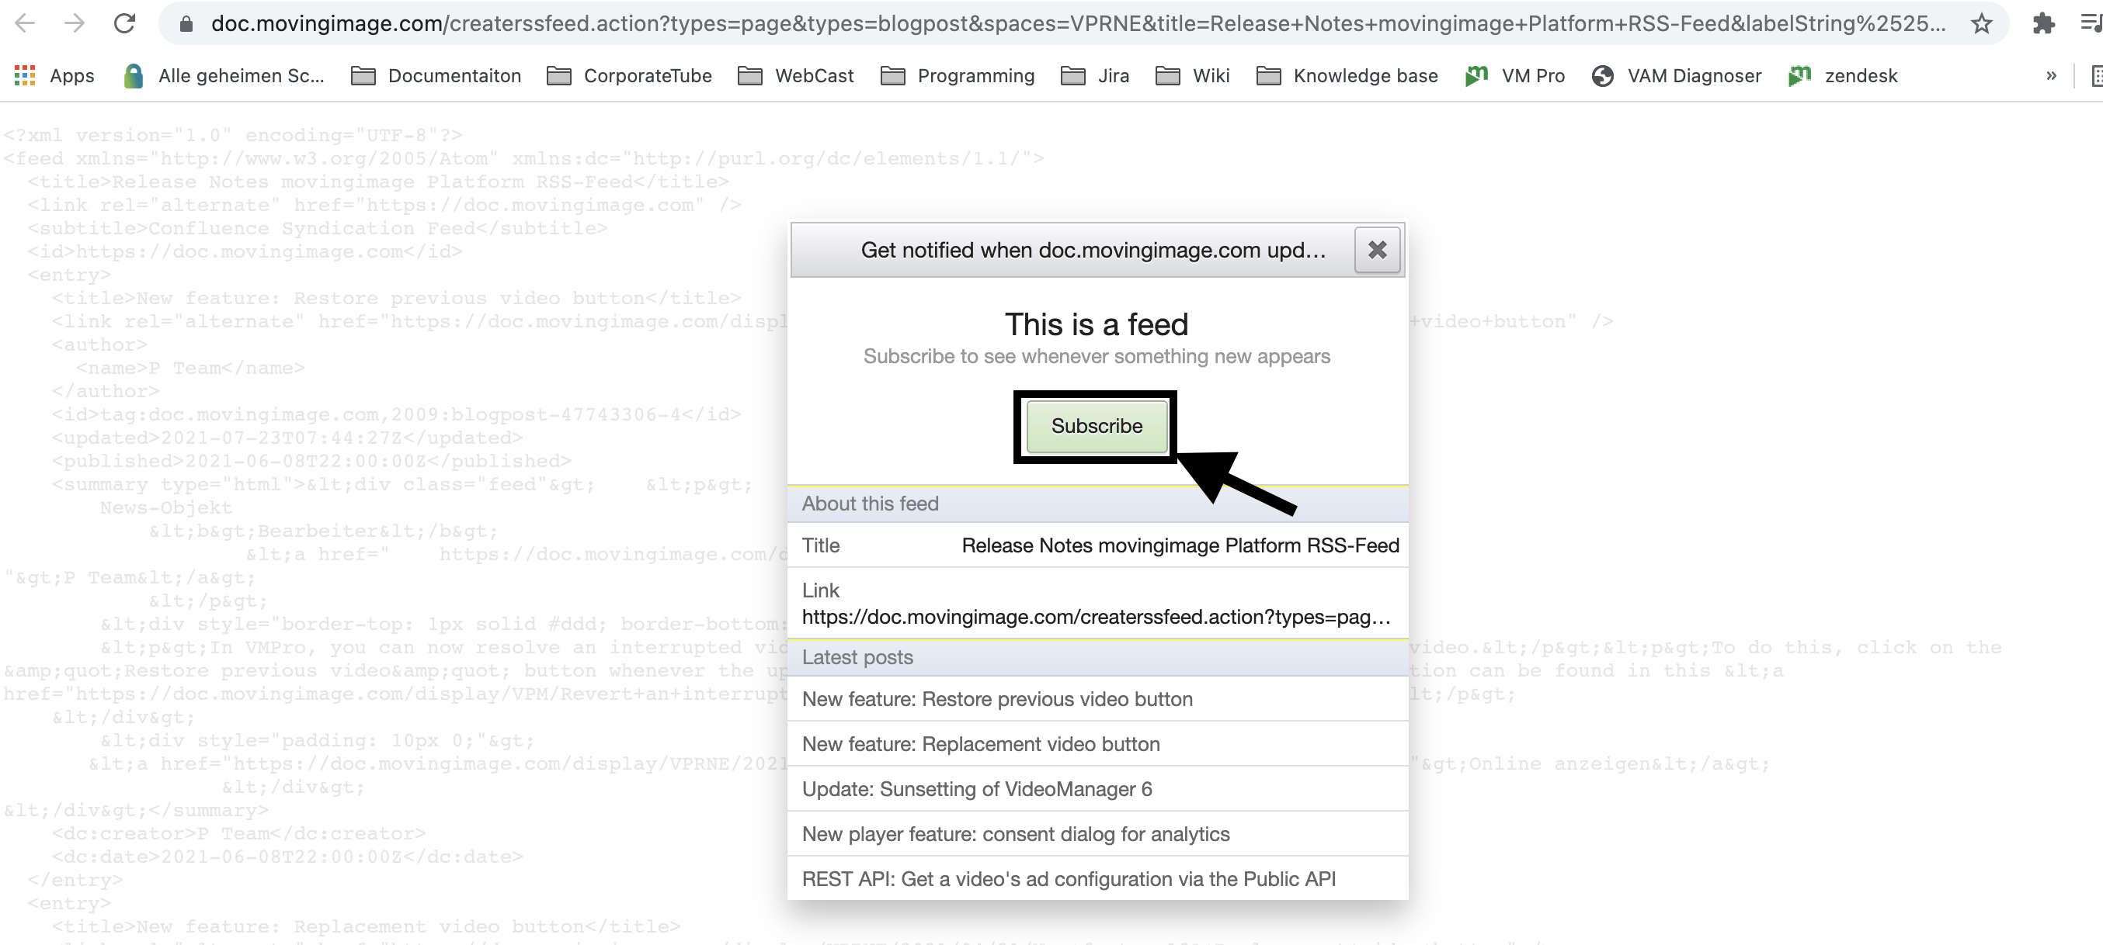The image size is (2103, 945).
Task: Click the feed link URL under Link
Action: click(x=1096, y=618)
